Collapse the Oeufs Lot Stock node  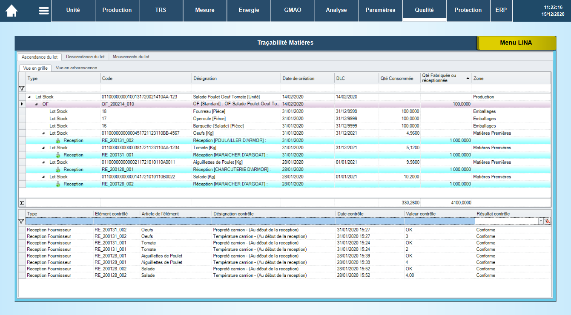pyautogui.click(x=43, y=133)
